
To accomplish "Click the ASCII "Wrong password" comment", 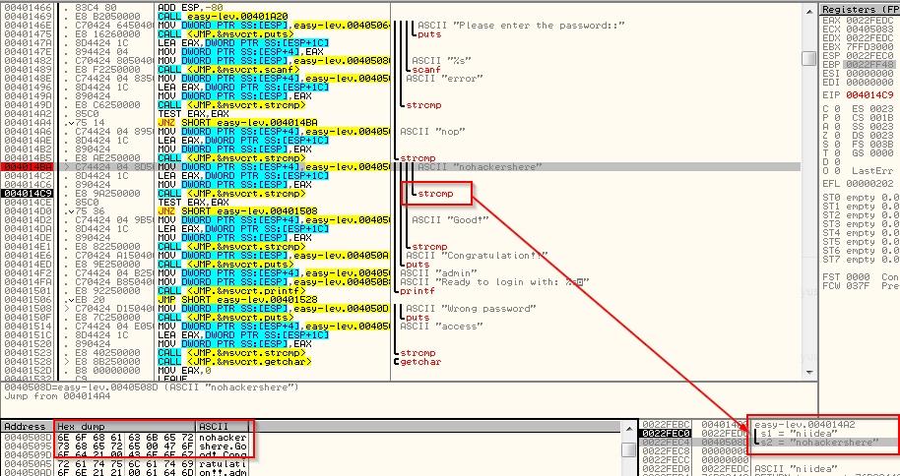I will pos(471,309).
